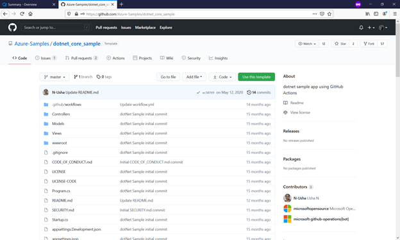Screen dimensions: 400x240
Task: Fork this repository
Action: point(369,44)
